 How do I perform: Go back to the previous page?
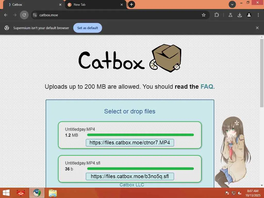point(6,15)
